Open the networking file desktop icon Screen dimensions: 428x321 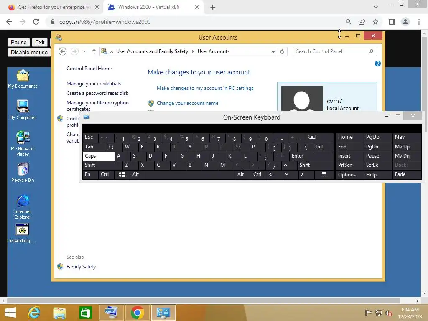[x=22, y=233]
